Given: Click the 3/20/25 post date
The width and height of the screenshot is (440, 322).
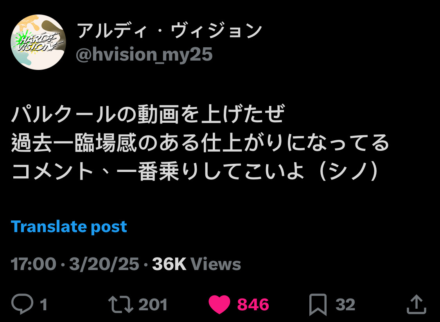Looking at the screenshot, I should [104, 264].
